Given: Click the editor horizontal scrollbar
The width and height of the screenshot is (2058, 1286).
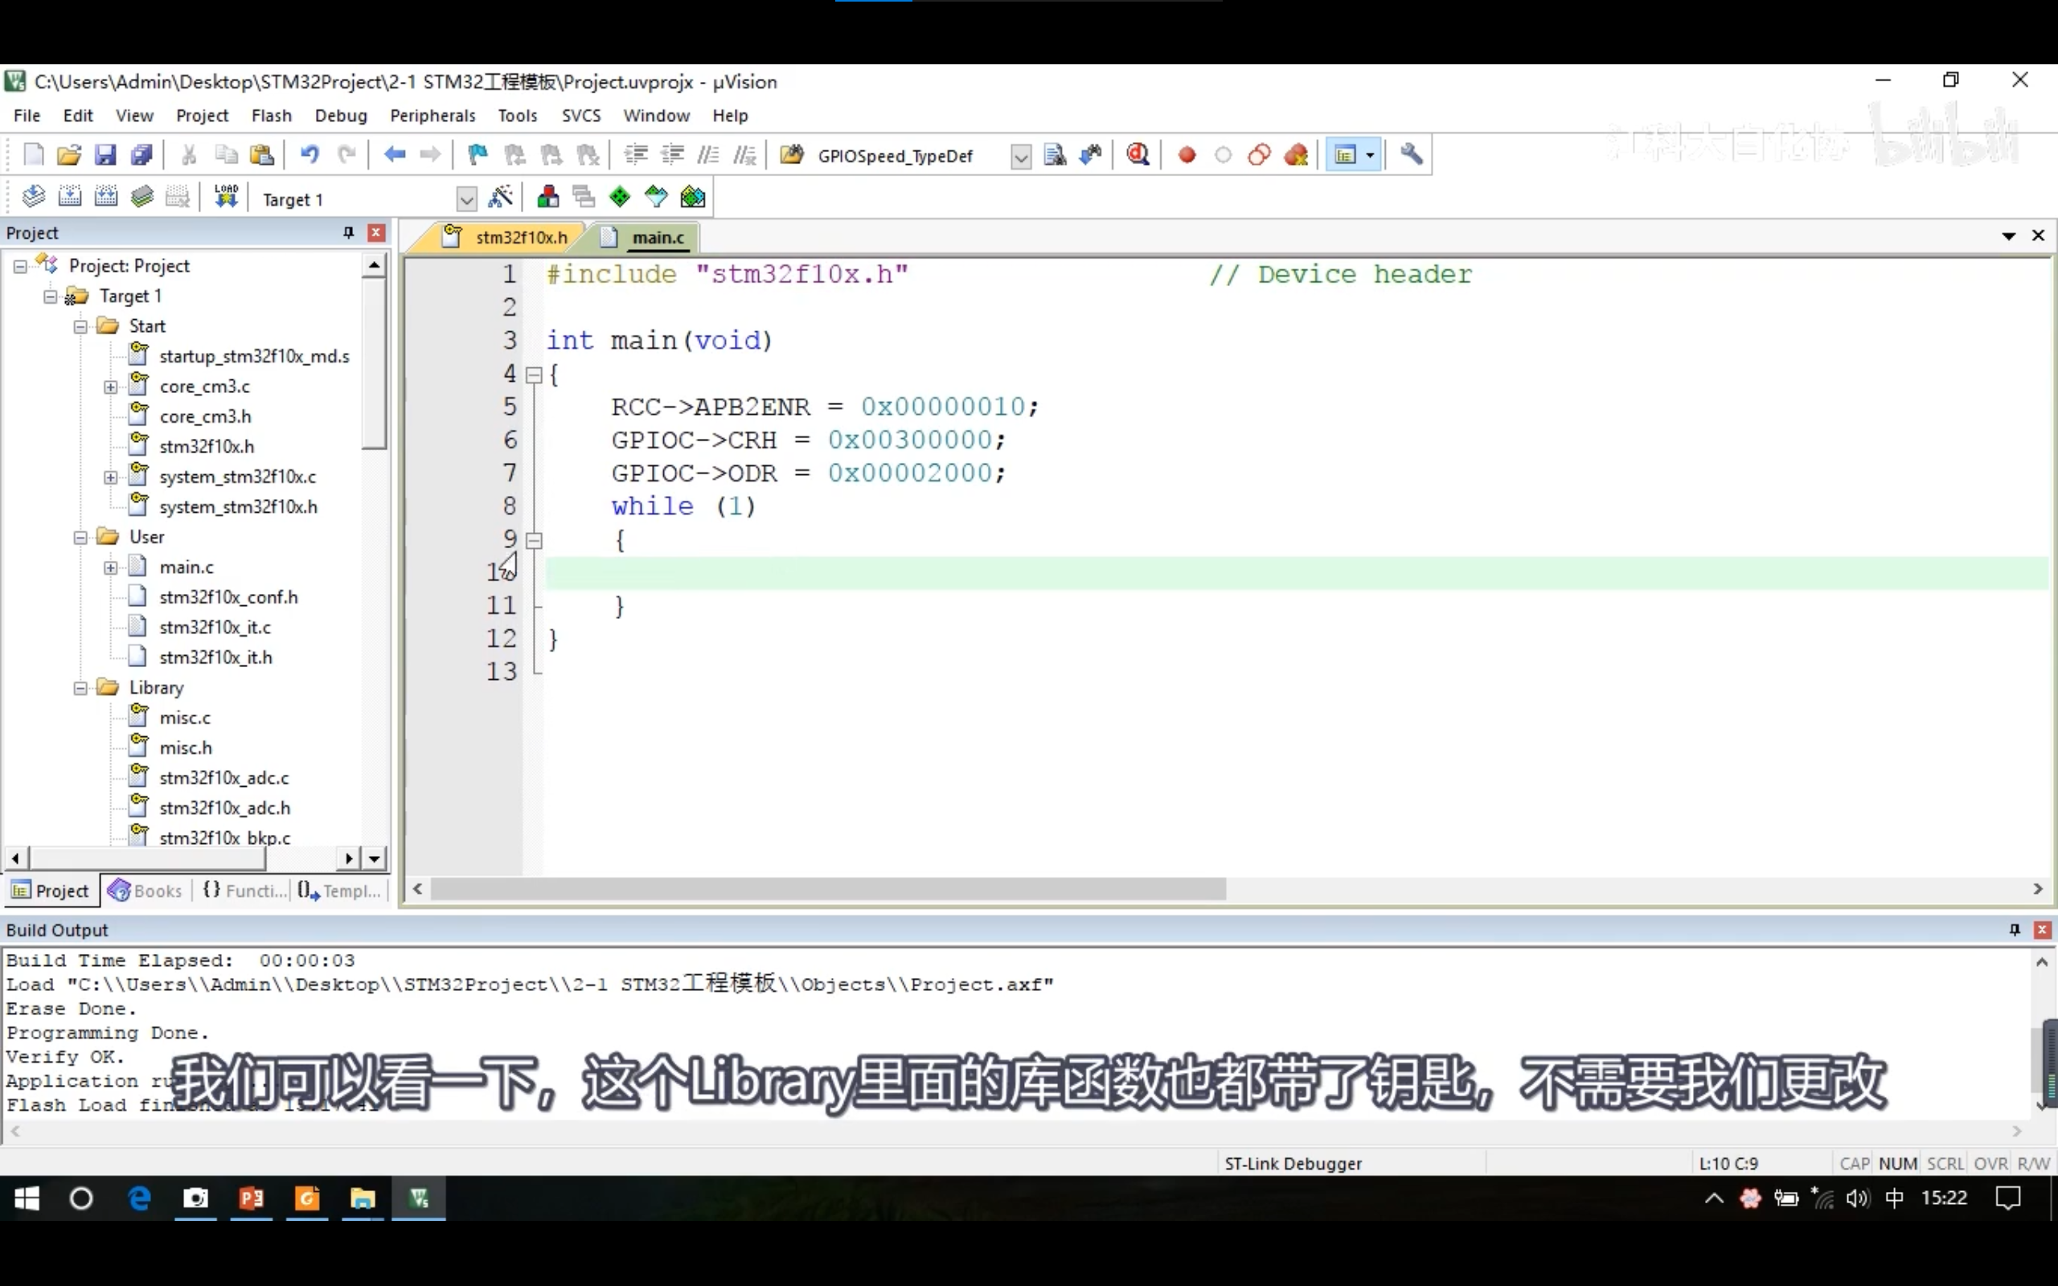Looking at the screenshot, I should pos(827,889).
